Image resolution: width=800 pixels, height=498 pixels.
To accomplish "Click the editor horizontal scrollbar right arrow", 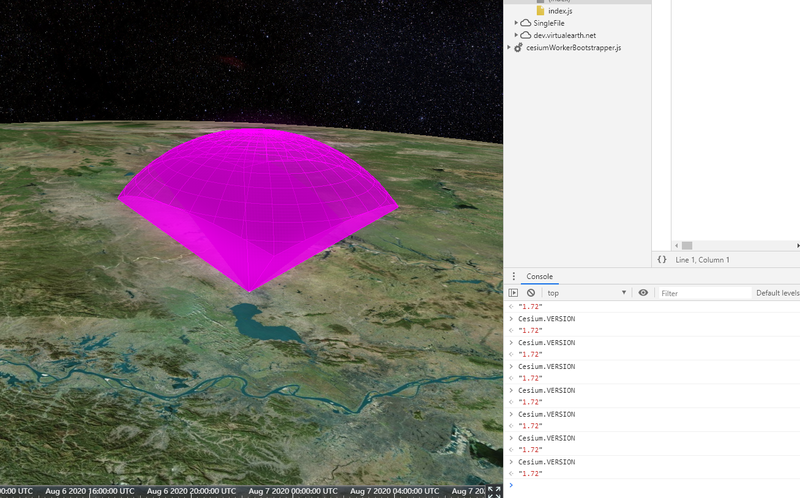I will click(x=798, y=245).
